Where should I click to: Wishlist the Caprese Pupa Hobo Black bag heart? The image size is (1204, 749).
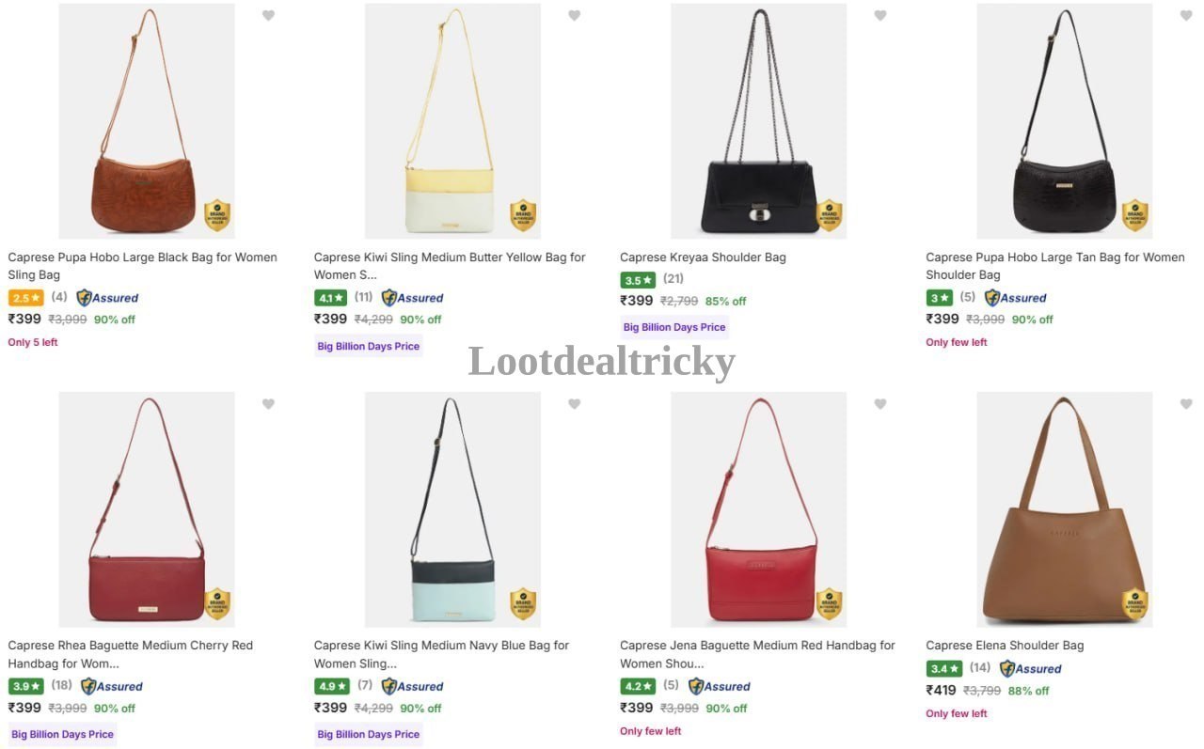pyautogui.click(x=268, y=15)
